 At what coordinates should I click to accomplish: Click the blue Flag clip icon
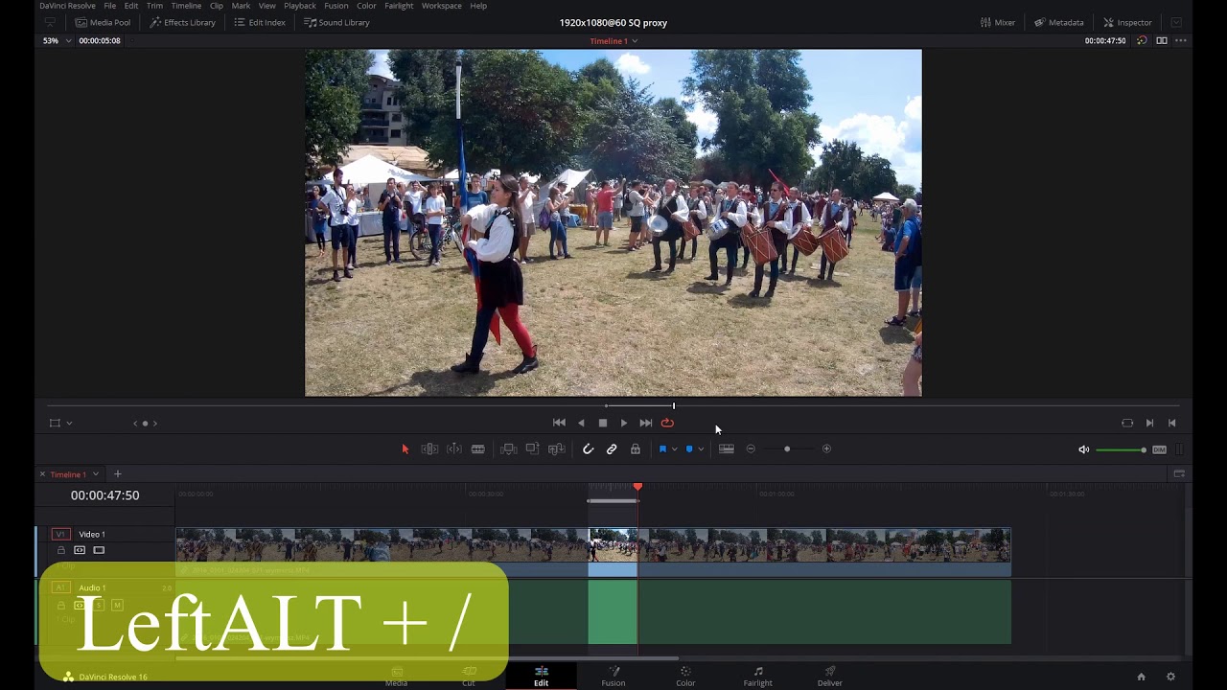(x=662, y=448)
